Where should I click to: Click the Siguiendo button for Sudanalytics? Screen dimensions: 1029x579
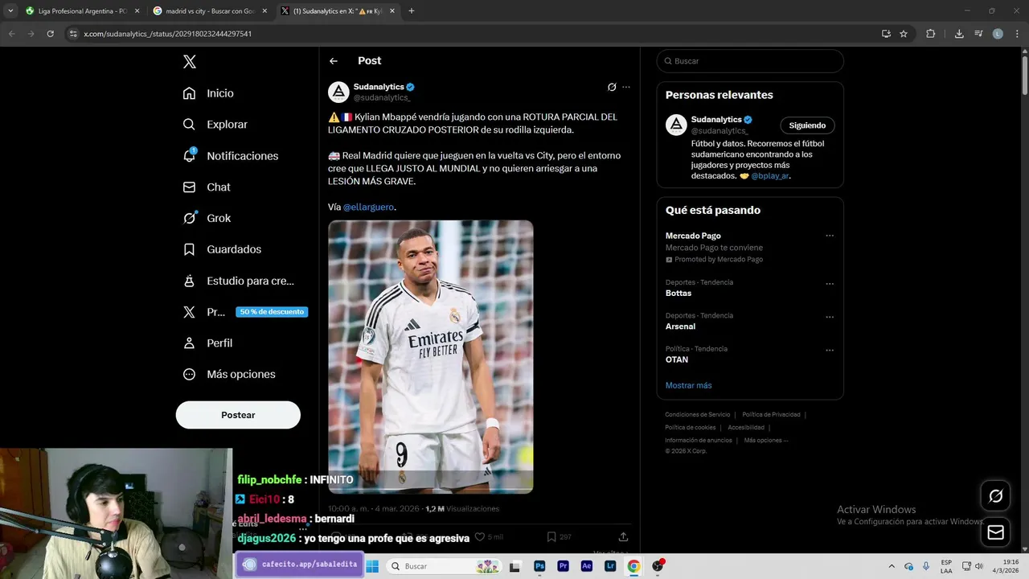point(807,125)
